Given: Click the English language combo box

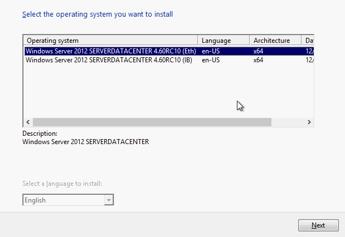Looking at the screenshot, I should (x=63, y=200).
